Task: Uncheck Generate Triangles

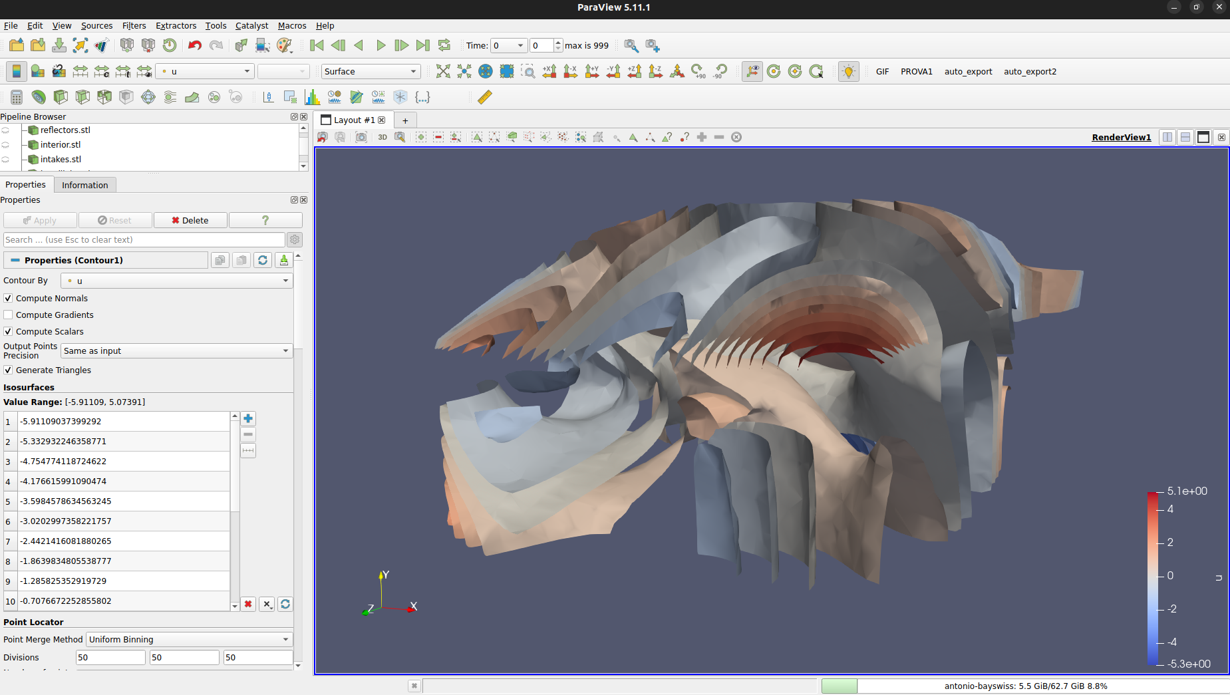Action: pos(7,370)
